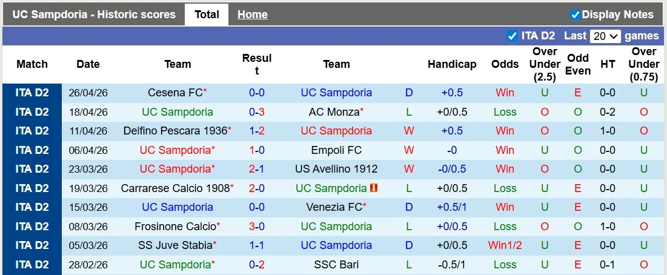This screenshot has height=275, width=667.
Task: Toggle the Display Notes checkbox
Action: coord(576,15)
